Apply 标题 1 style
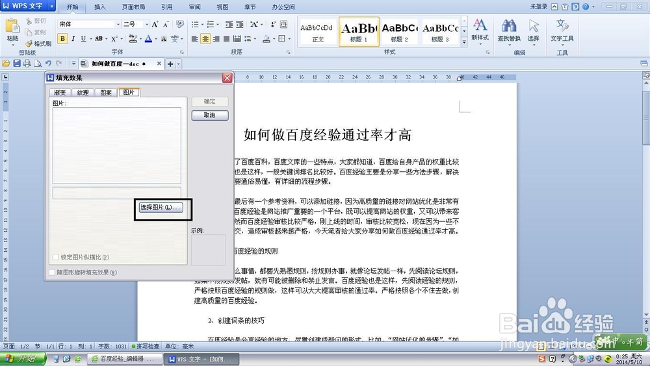 [359, 31]
